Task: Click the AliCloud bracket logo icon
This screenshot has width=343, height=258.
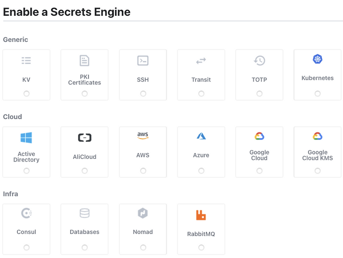Action: [x=84, y=138]
